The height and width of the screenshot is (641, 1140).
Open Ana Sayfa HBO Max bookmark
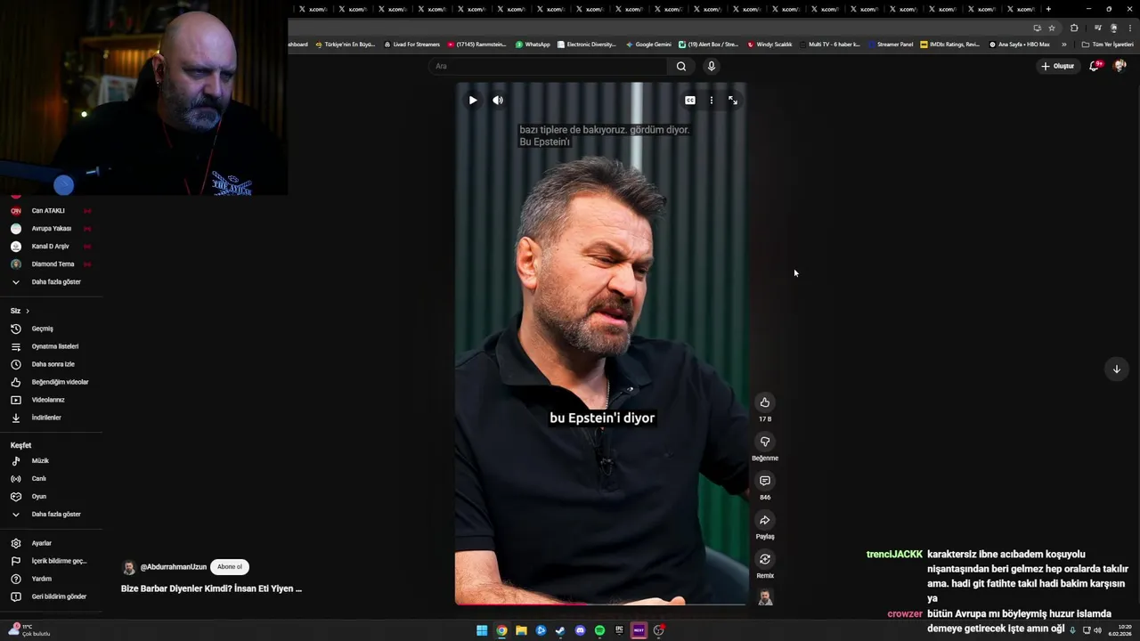pyautogui.click(x=1020, y=45)
